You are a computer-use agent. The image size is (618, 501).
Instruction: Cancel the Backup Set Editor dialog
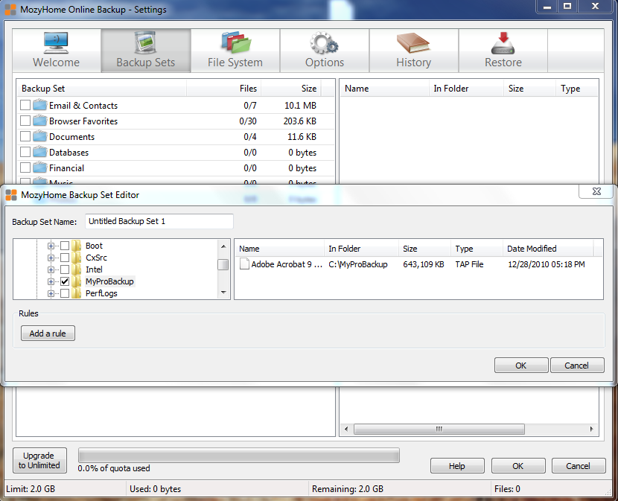coord(577,365)
